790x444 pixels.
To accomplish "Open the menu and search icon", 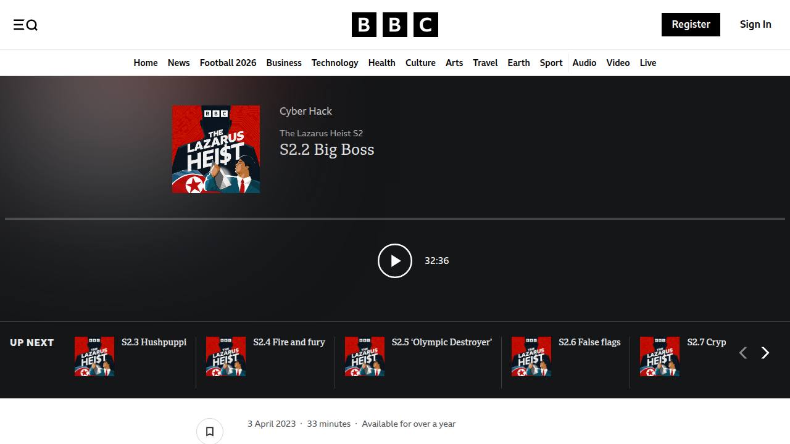I will (x=25, y=25).
